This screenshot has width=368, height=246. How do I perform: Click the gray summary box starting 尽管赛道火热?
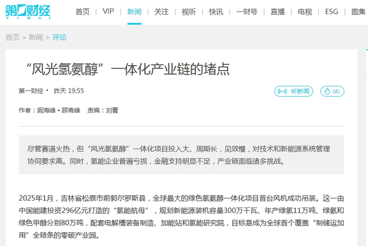[181, 155]
